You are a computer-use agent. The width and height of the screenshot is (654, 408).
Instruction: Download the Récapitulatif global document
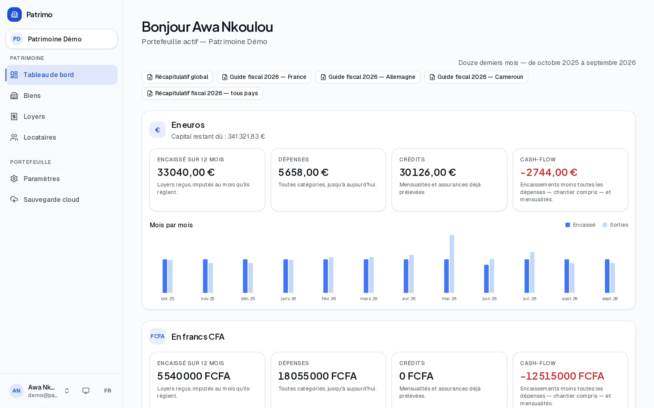coord(177,77)
